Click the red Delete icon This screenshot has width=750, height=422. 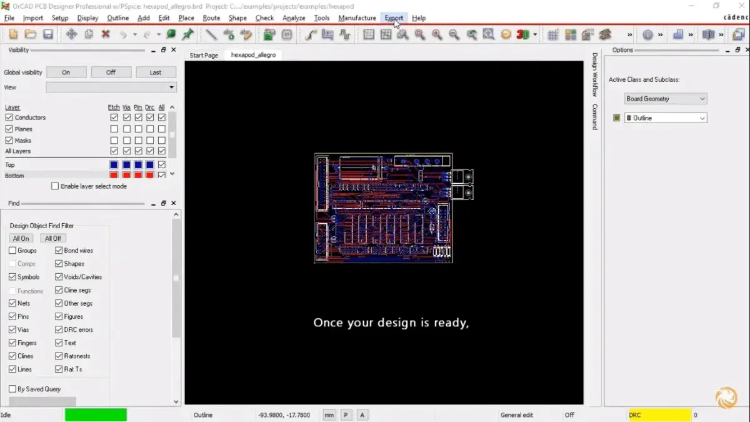click(106, 34)
